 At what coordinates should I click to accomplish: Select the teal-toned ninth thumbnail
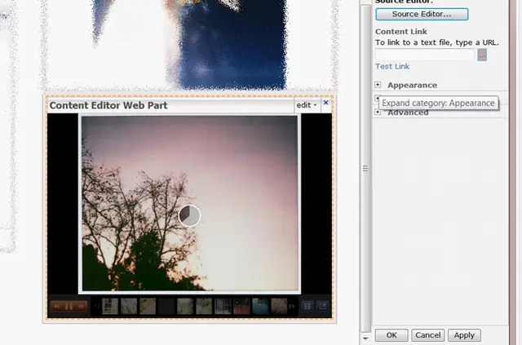pos(260,306)
